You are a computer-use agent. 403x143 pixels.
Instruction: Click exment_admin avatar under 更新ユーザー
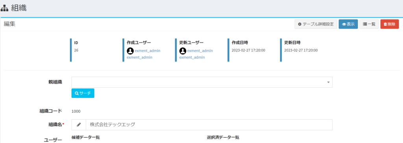click(x=183, y=51)
